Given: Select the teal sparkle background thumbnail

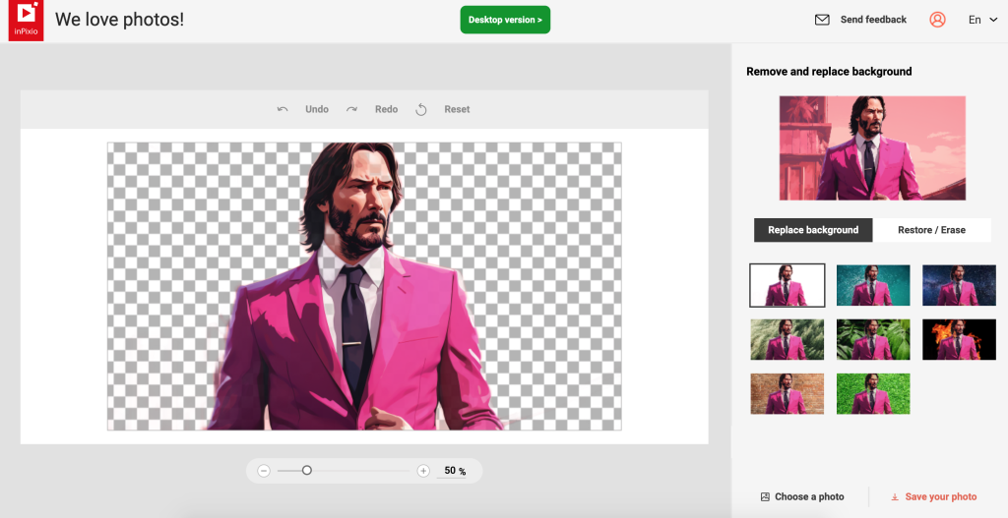Looking at the screenshot, I should click(x=873, y=285).
